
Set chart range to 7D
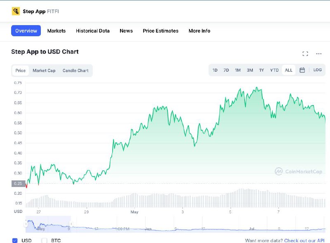pos(226,70)
